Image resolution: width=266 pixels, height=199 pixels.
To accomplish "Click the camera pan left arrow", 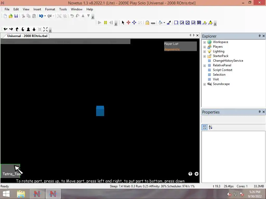I will (x=5, y=29).
